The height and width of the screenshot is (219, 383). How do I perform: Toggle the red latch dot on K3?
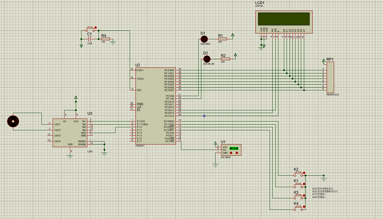click(x=304, y=195)
